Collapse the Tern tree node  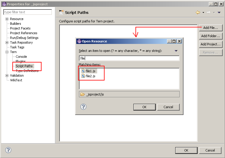tap(7, 52)
